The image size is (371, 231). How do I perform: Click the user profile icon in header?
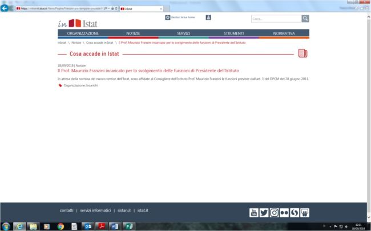point(208,17)
